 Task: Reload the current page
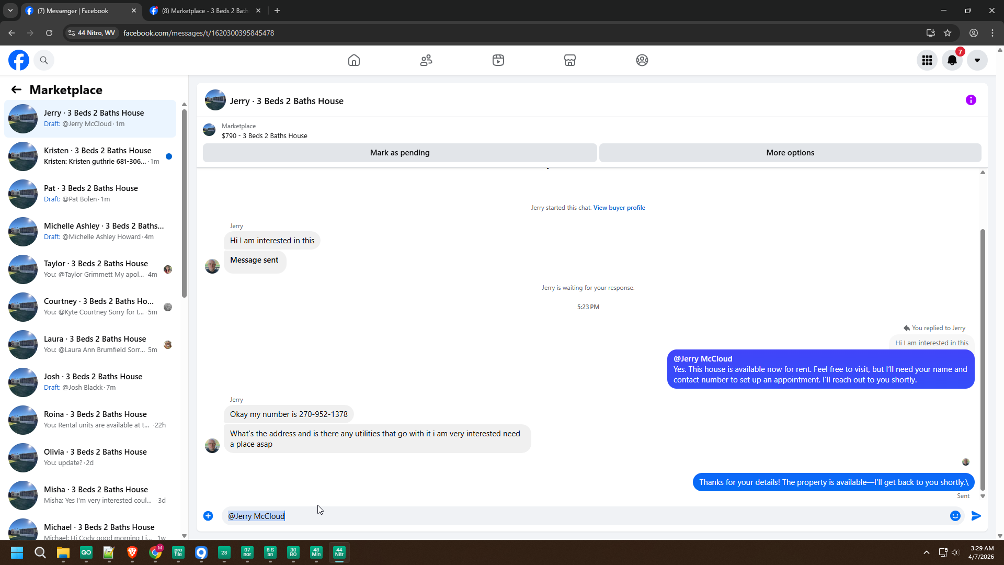[x=49, y=33]
